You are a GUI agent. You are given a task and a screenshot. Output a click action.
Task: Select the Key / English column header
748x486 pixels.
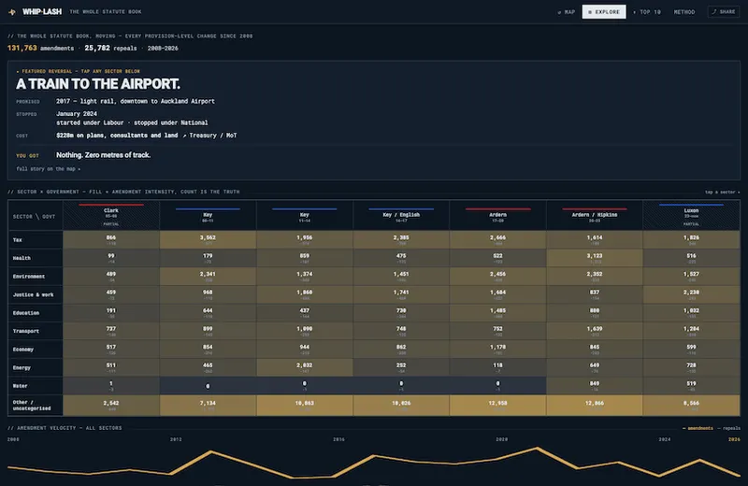[401, 215]
